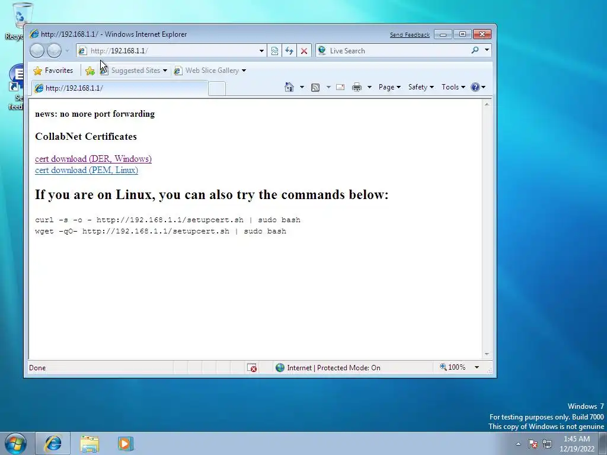Expand address bar autocomplete dropdown
This screenshot has width=607, height=455.
coord(261,51)
